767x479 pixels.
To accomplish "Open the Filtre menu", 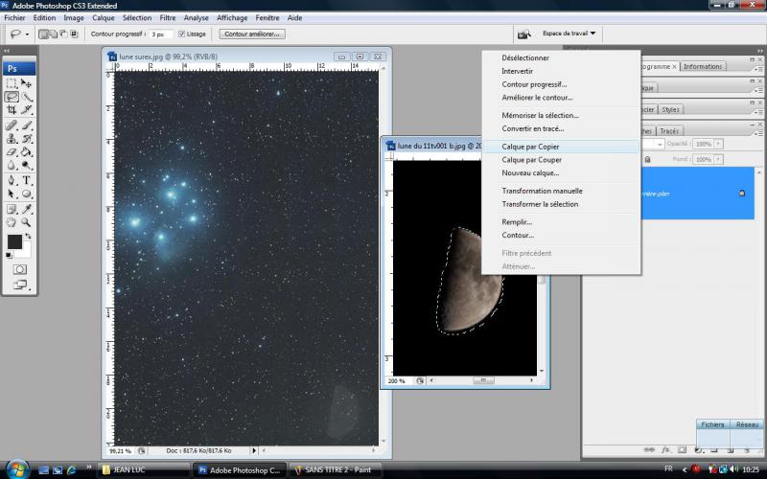I will pyautogui.click(x=168, y=17).
